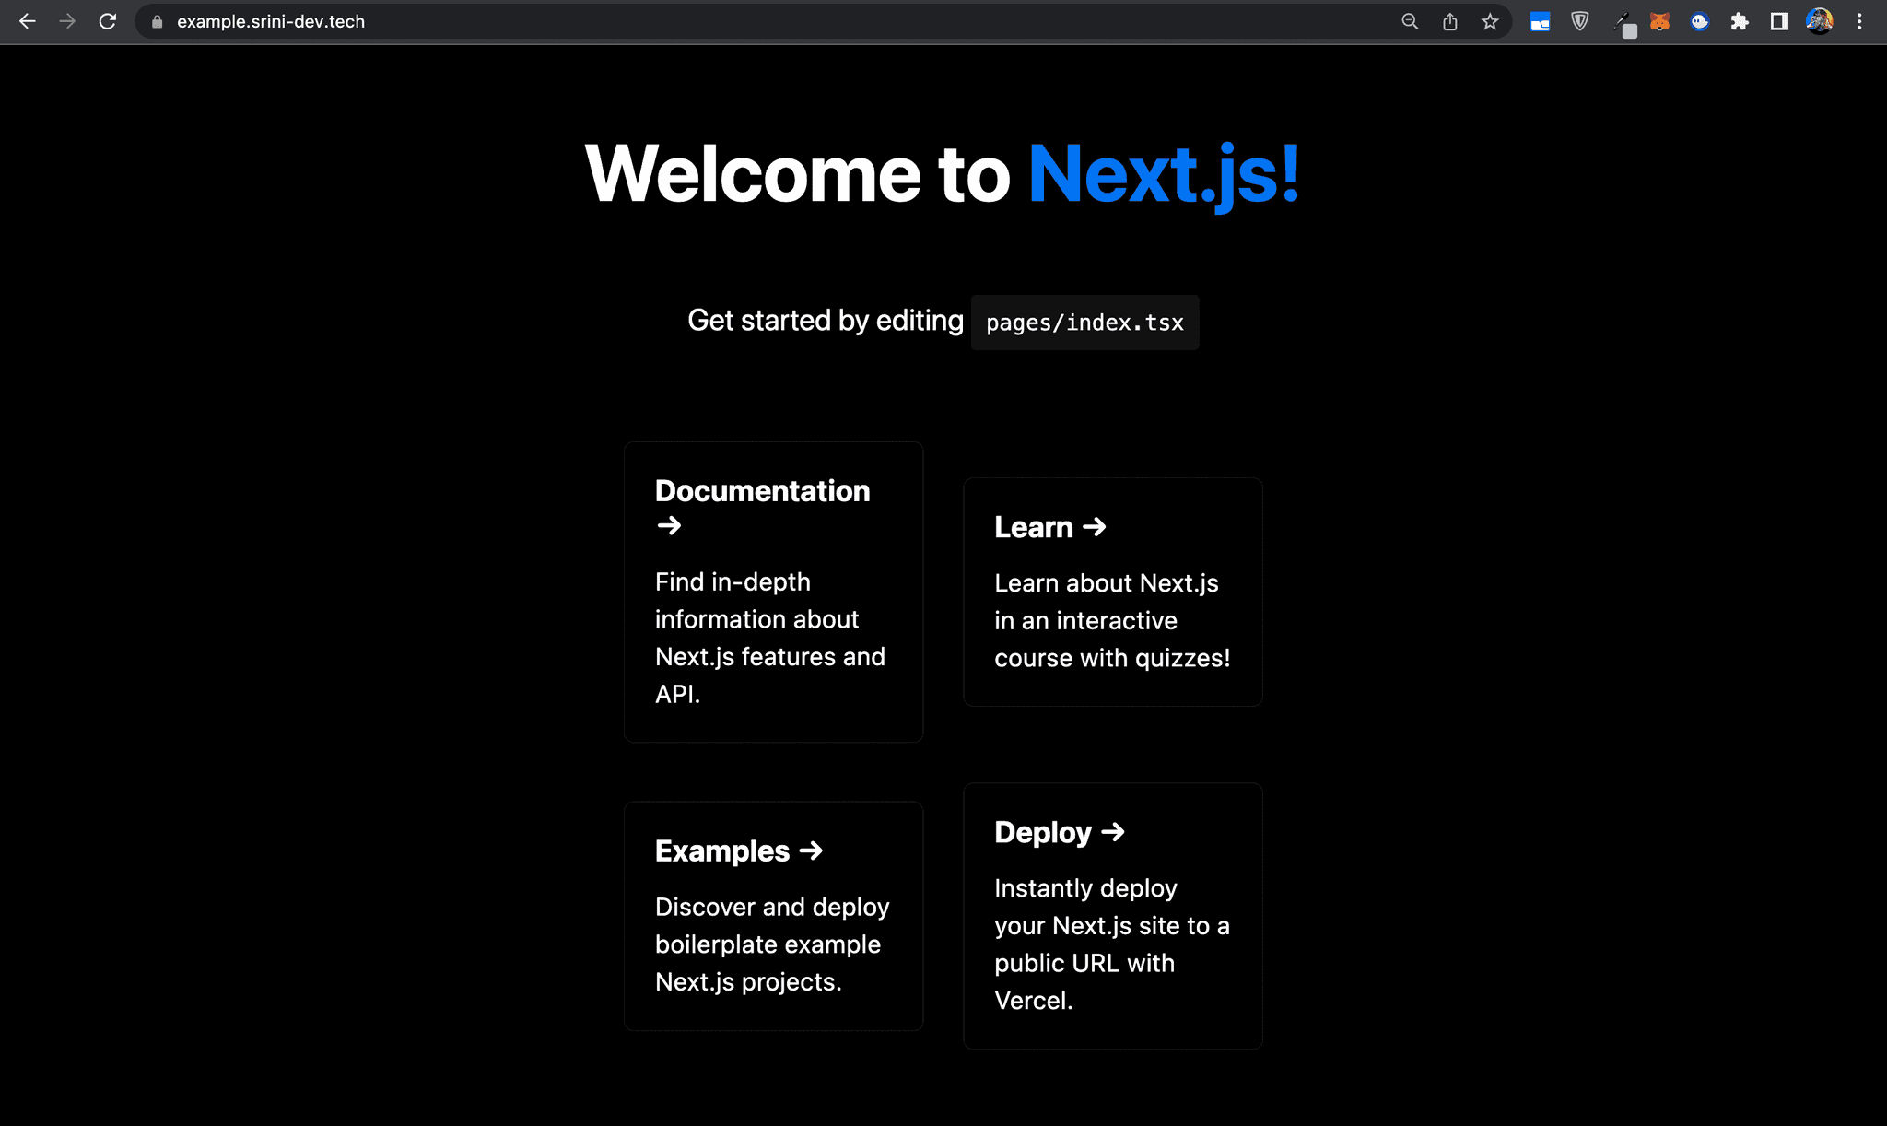Open the MetaMask extension
Viewport: 1887px width, 1126px height.
pyautogui.click(x=1659, y=21)
